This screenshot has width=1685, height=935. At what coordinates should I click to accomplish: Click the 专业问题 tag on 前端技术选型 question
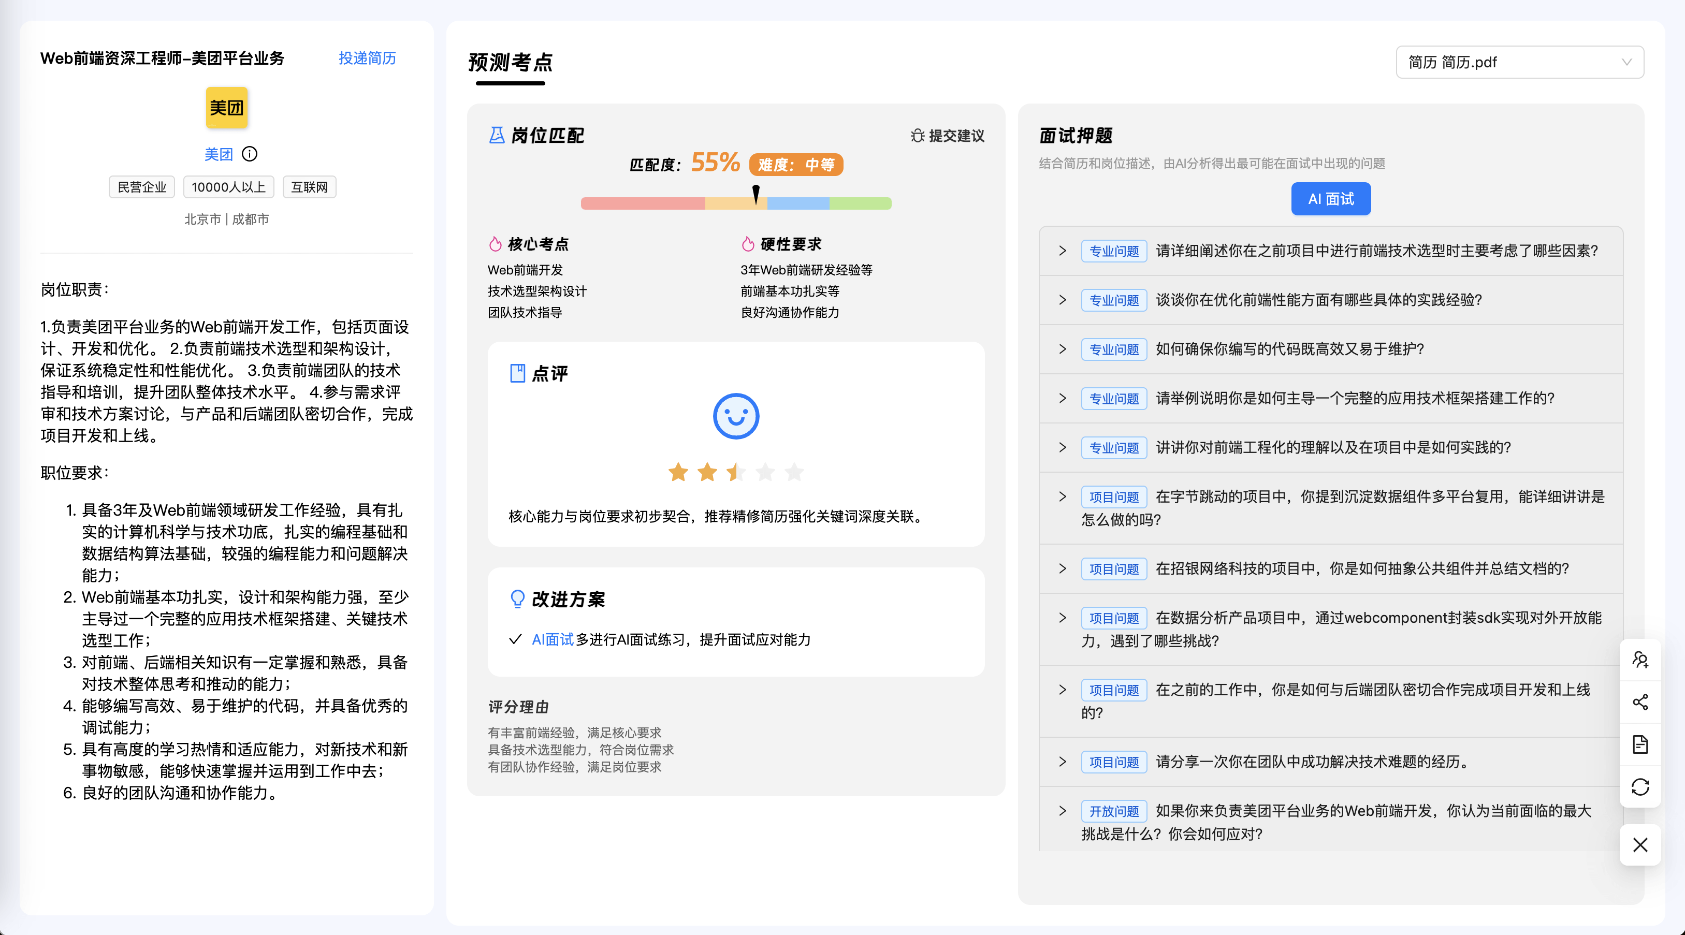1114,251
